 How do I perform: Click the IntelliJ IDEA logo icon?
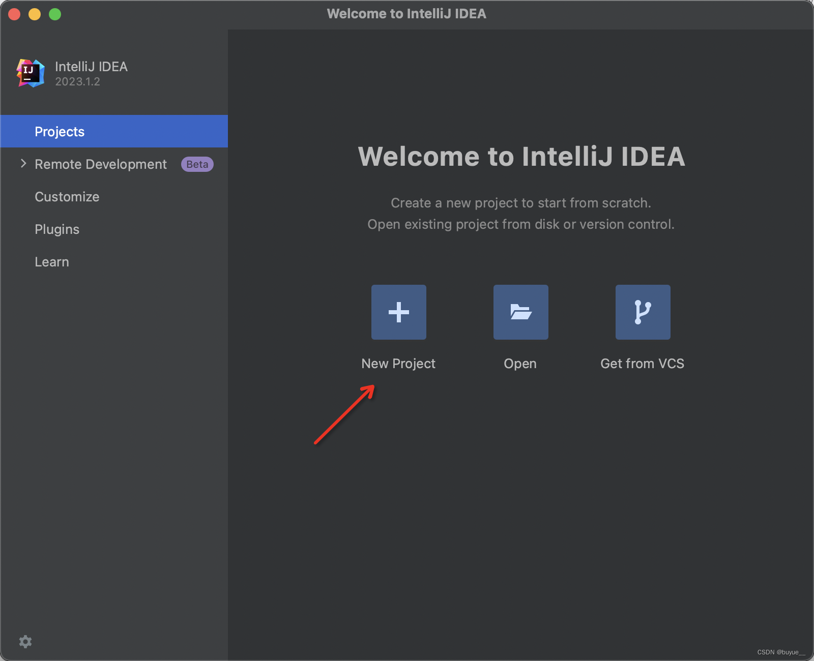[x=31, y=73]
